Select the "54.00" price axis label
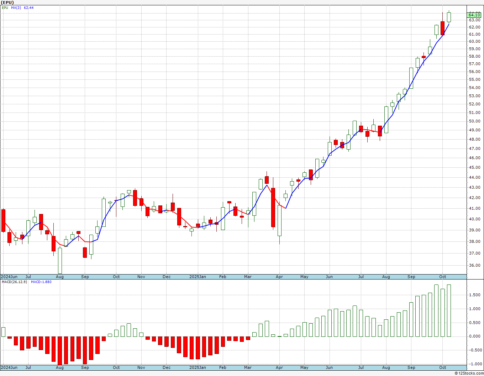 point(474,88)
